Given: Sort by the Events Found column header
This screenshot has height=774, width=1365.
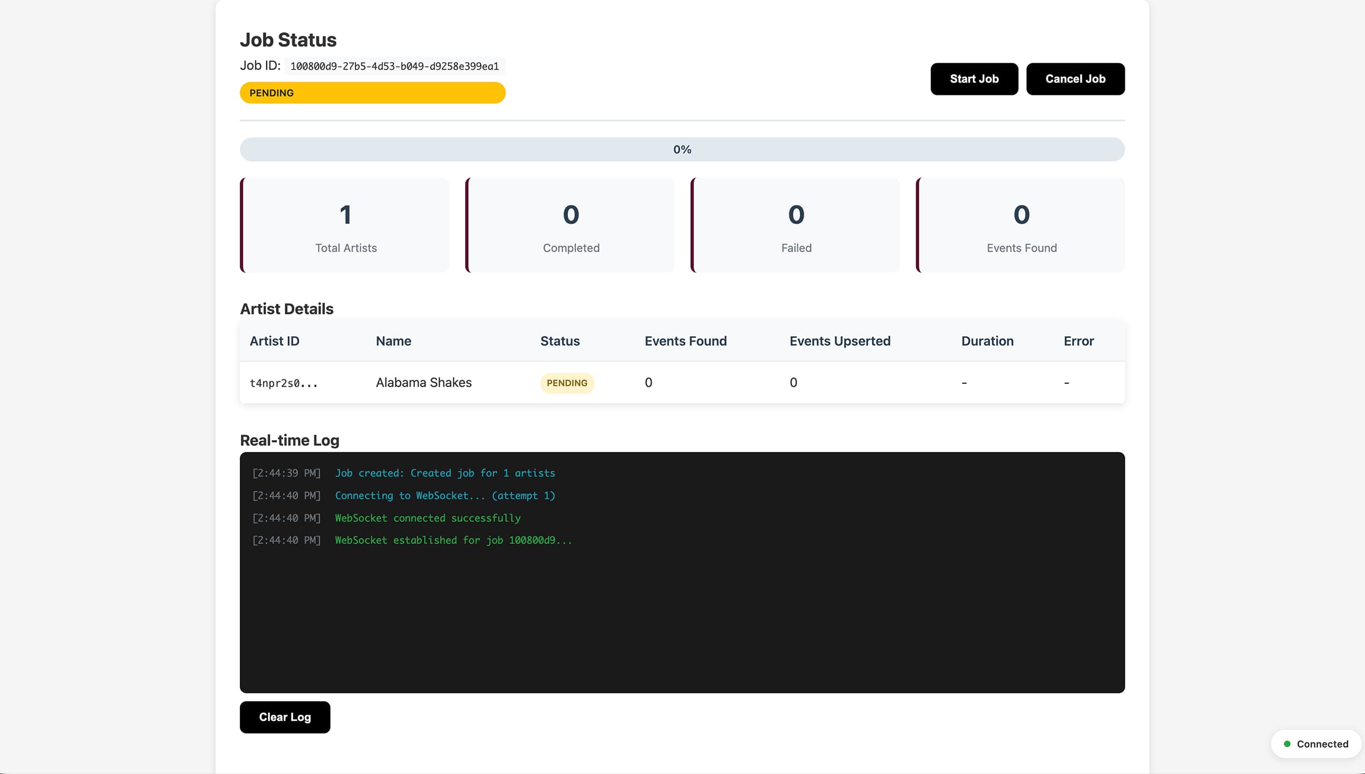Looking at the screenshot, I should click(x=686, y=341).
